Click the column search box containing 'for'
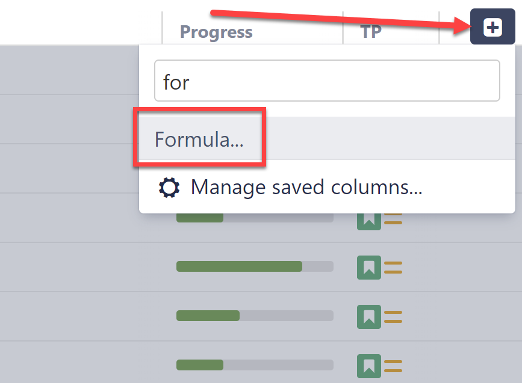 327,82
